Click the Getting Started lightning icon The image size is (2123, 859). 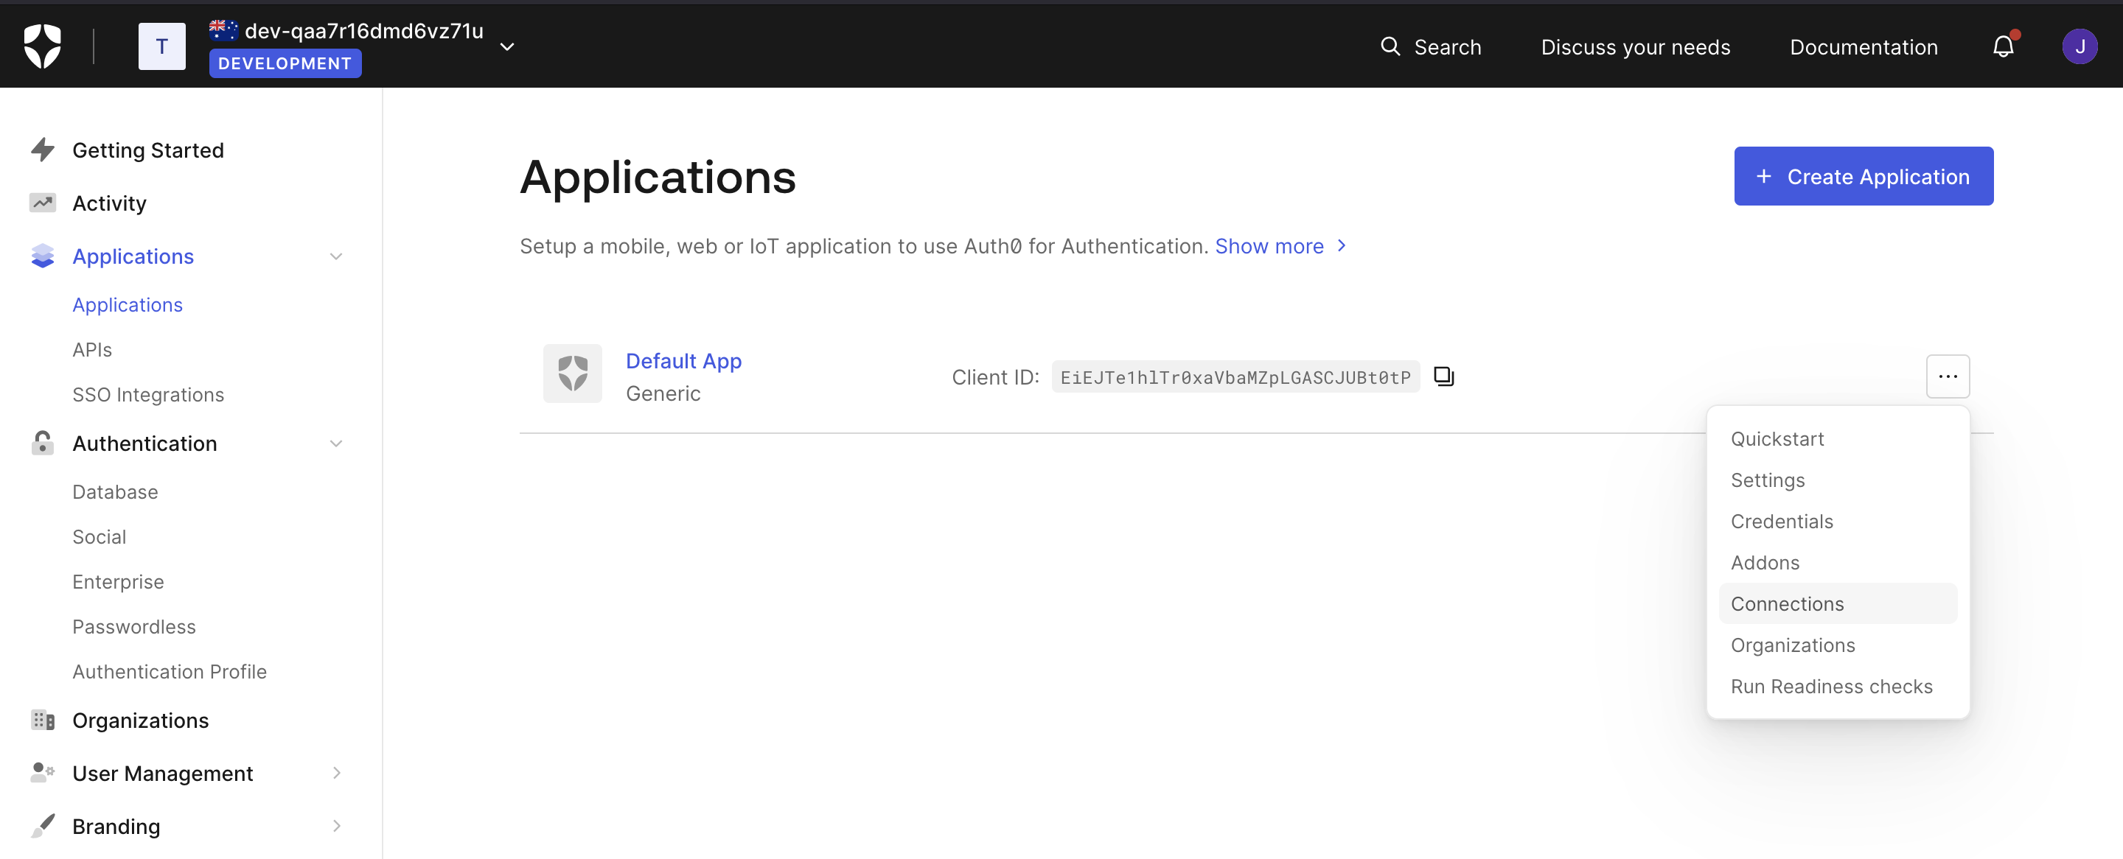(43, 150)
